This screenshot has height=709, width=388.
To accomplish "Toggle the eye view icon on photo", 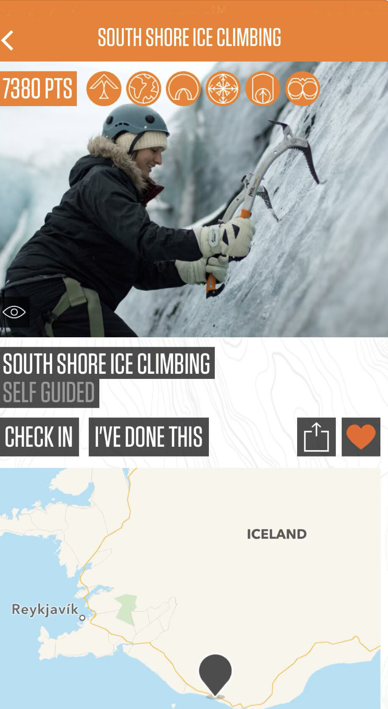I will [x=14, y=312].
